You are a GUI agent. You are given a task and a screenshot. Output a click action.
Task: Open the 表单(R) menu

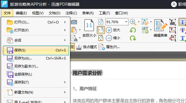click(88, 13)
